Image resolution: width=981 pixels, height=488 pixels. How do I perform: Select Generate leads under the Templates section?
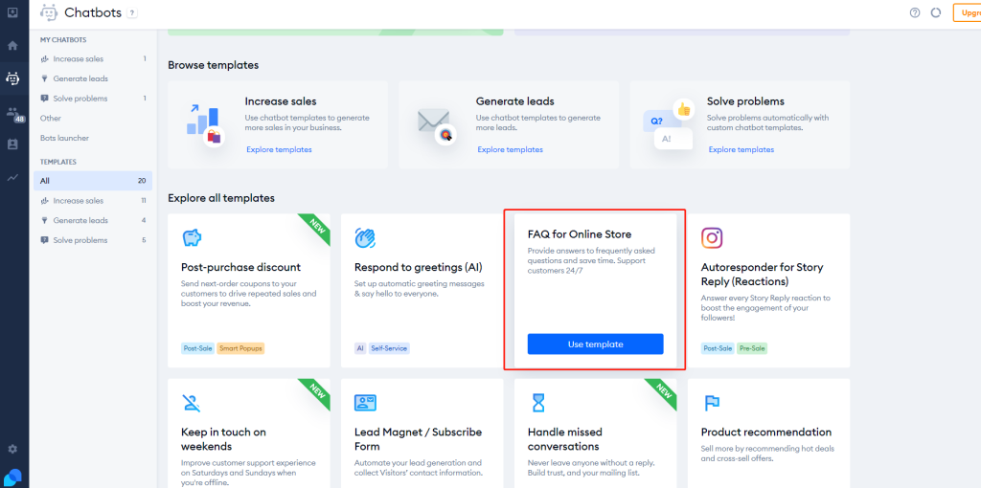(80, 220)
